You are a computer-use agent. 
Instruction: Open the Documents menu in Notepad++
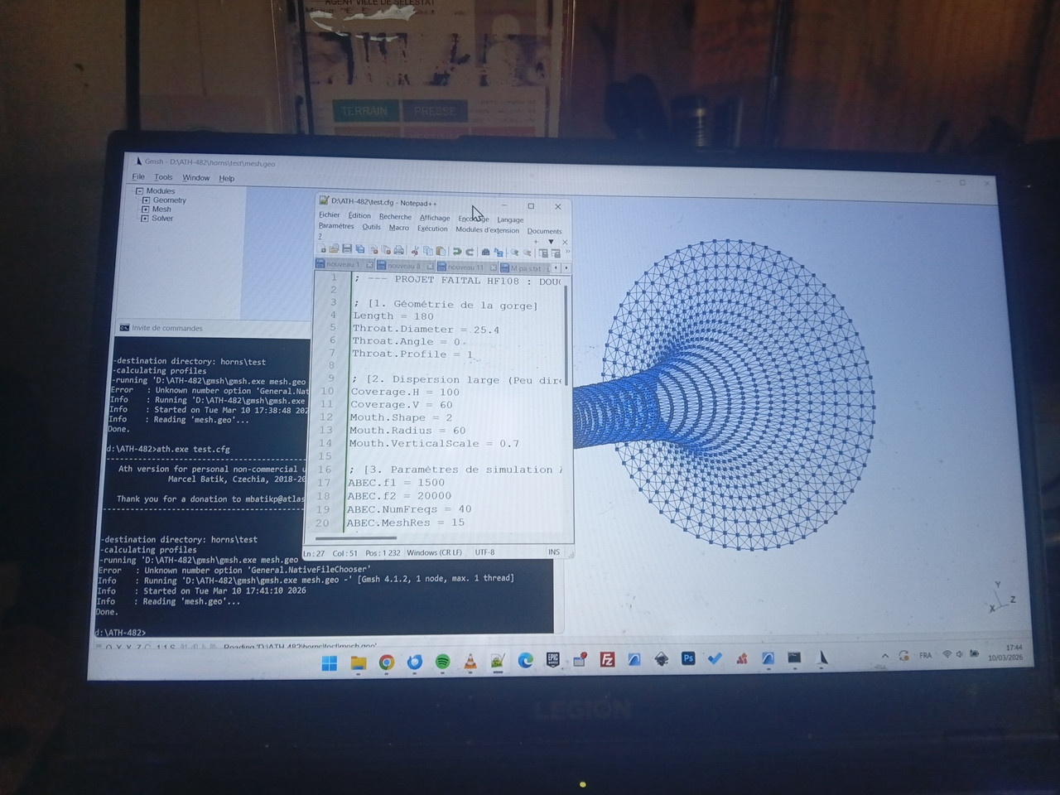click(544, 231)
